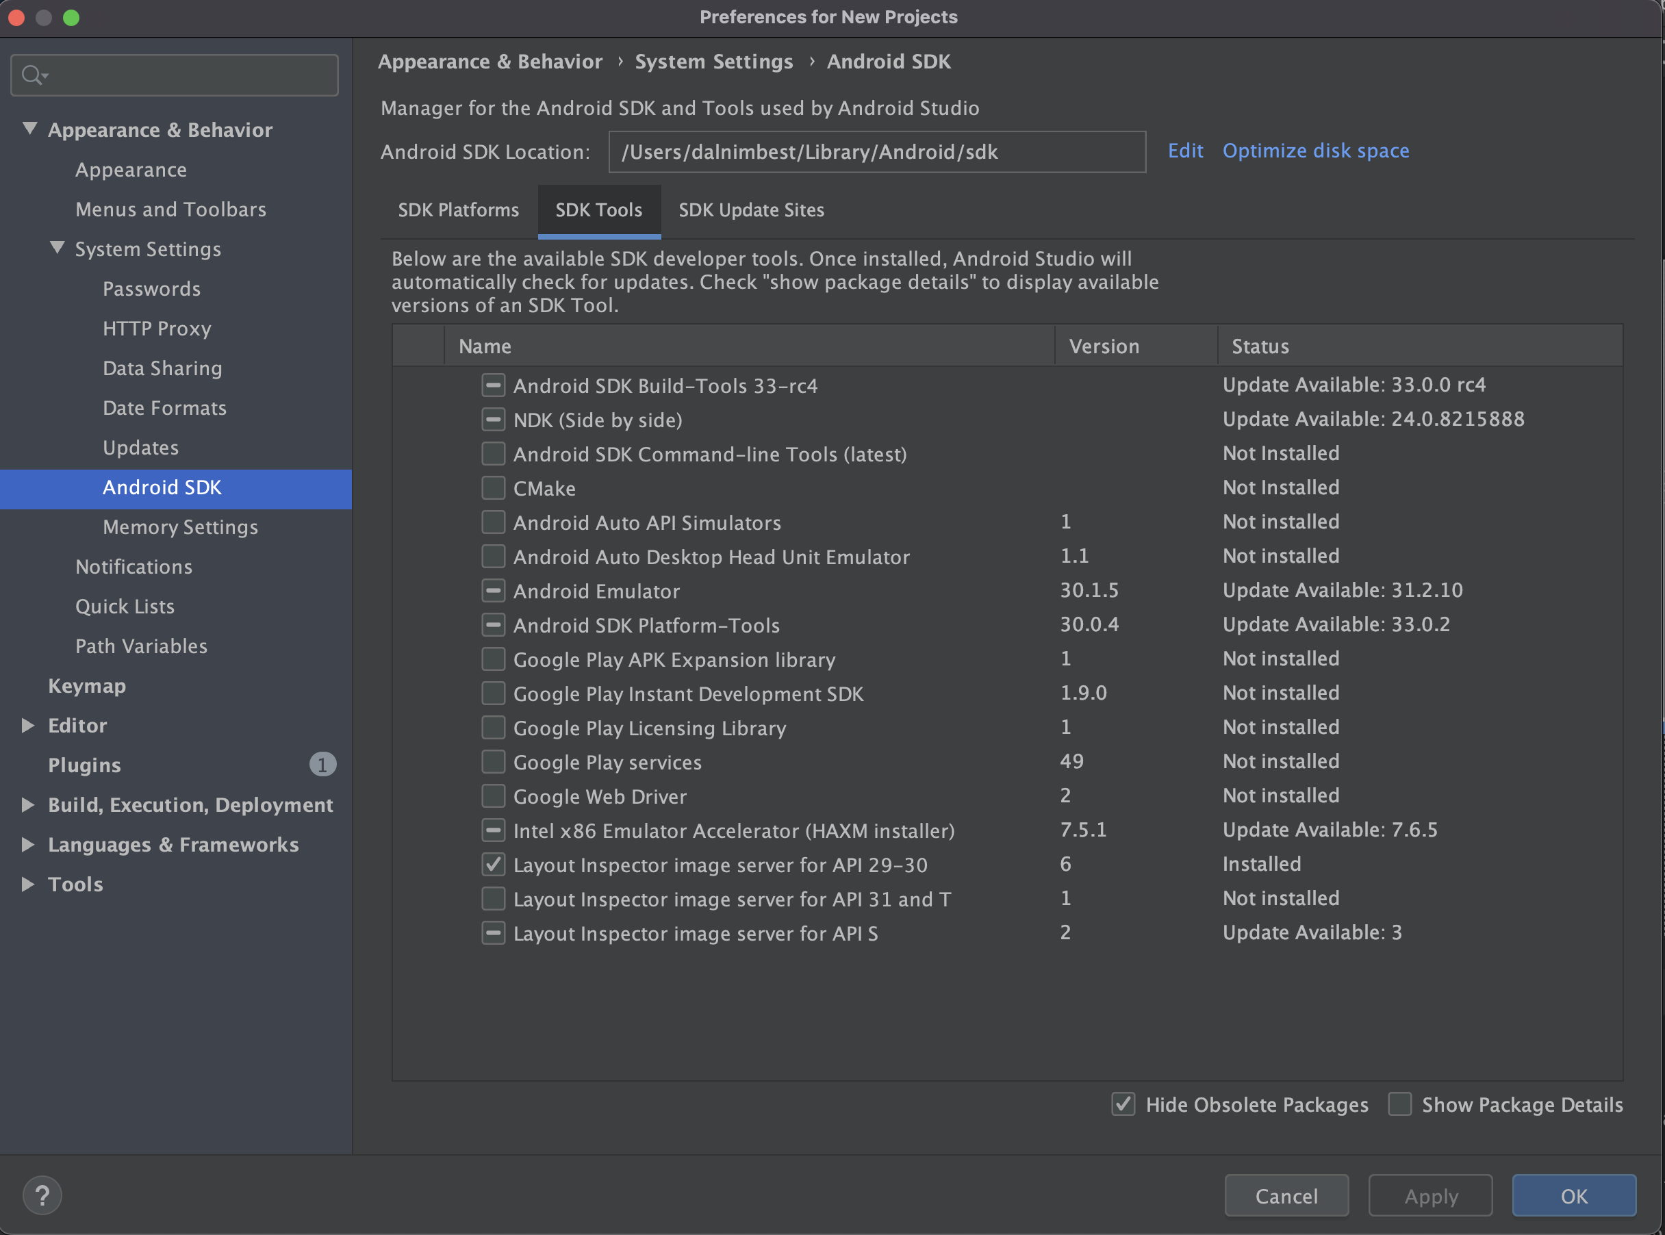
Task: Select version '7.5.1' cell for HAXM
Action: coord(1083,829)
